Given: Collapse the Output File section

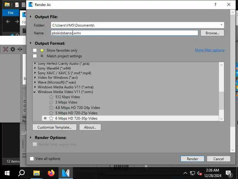Looking at the screenshot, I should pyautogui.click(x=31, y=16).
